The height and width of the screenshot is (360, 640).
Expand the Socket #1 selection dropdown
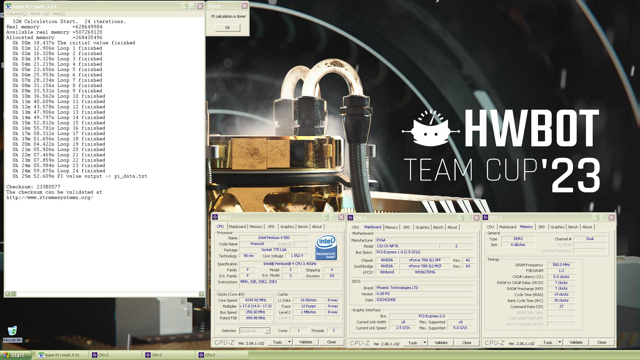tap(267, 331)
